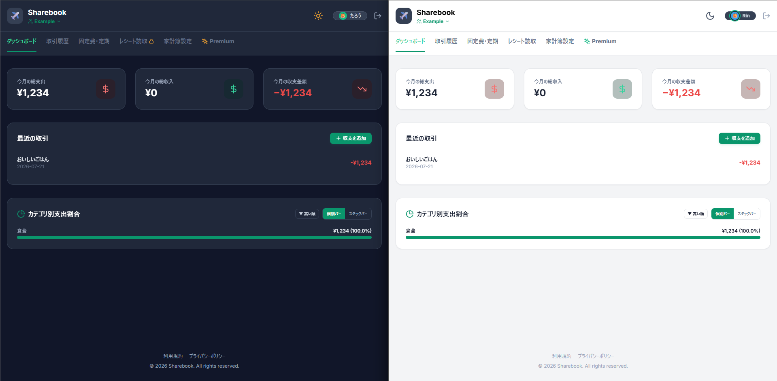Image resolution: width=777 pixels, height=381 pixels.
Task: Click the Sharebook airplane logo in light window
Action: point(404,16)
